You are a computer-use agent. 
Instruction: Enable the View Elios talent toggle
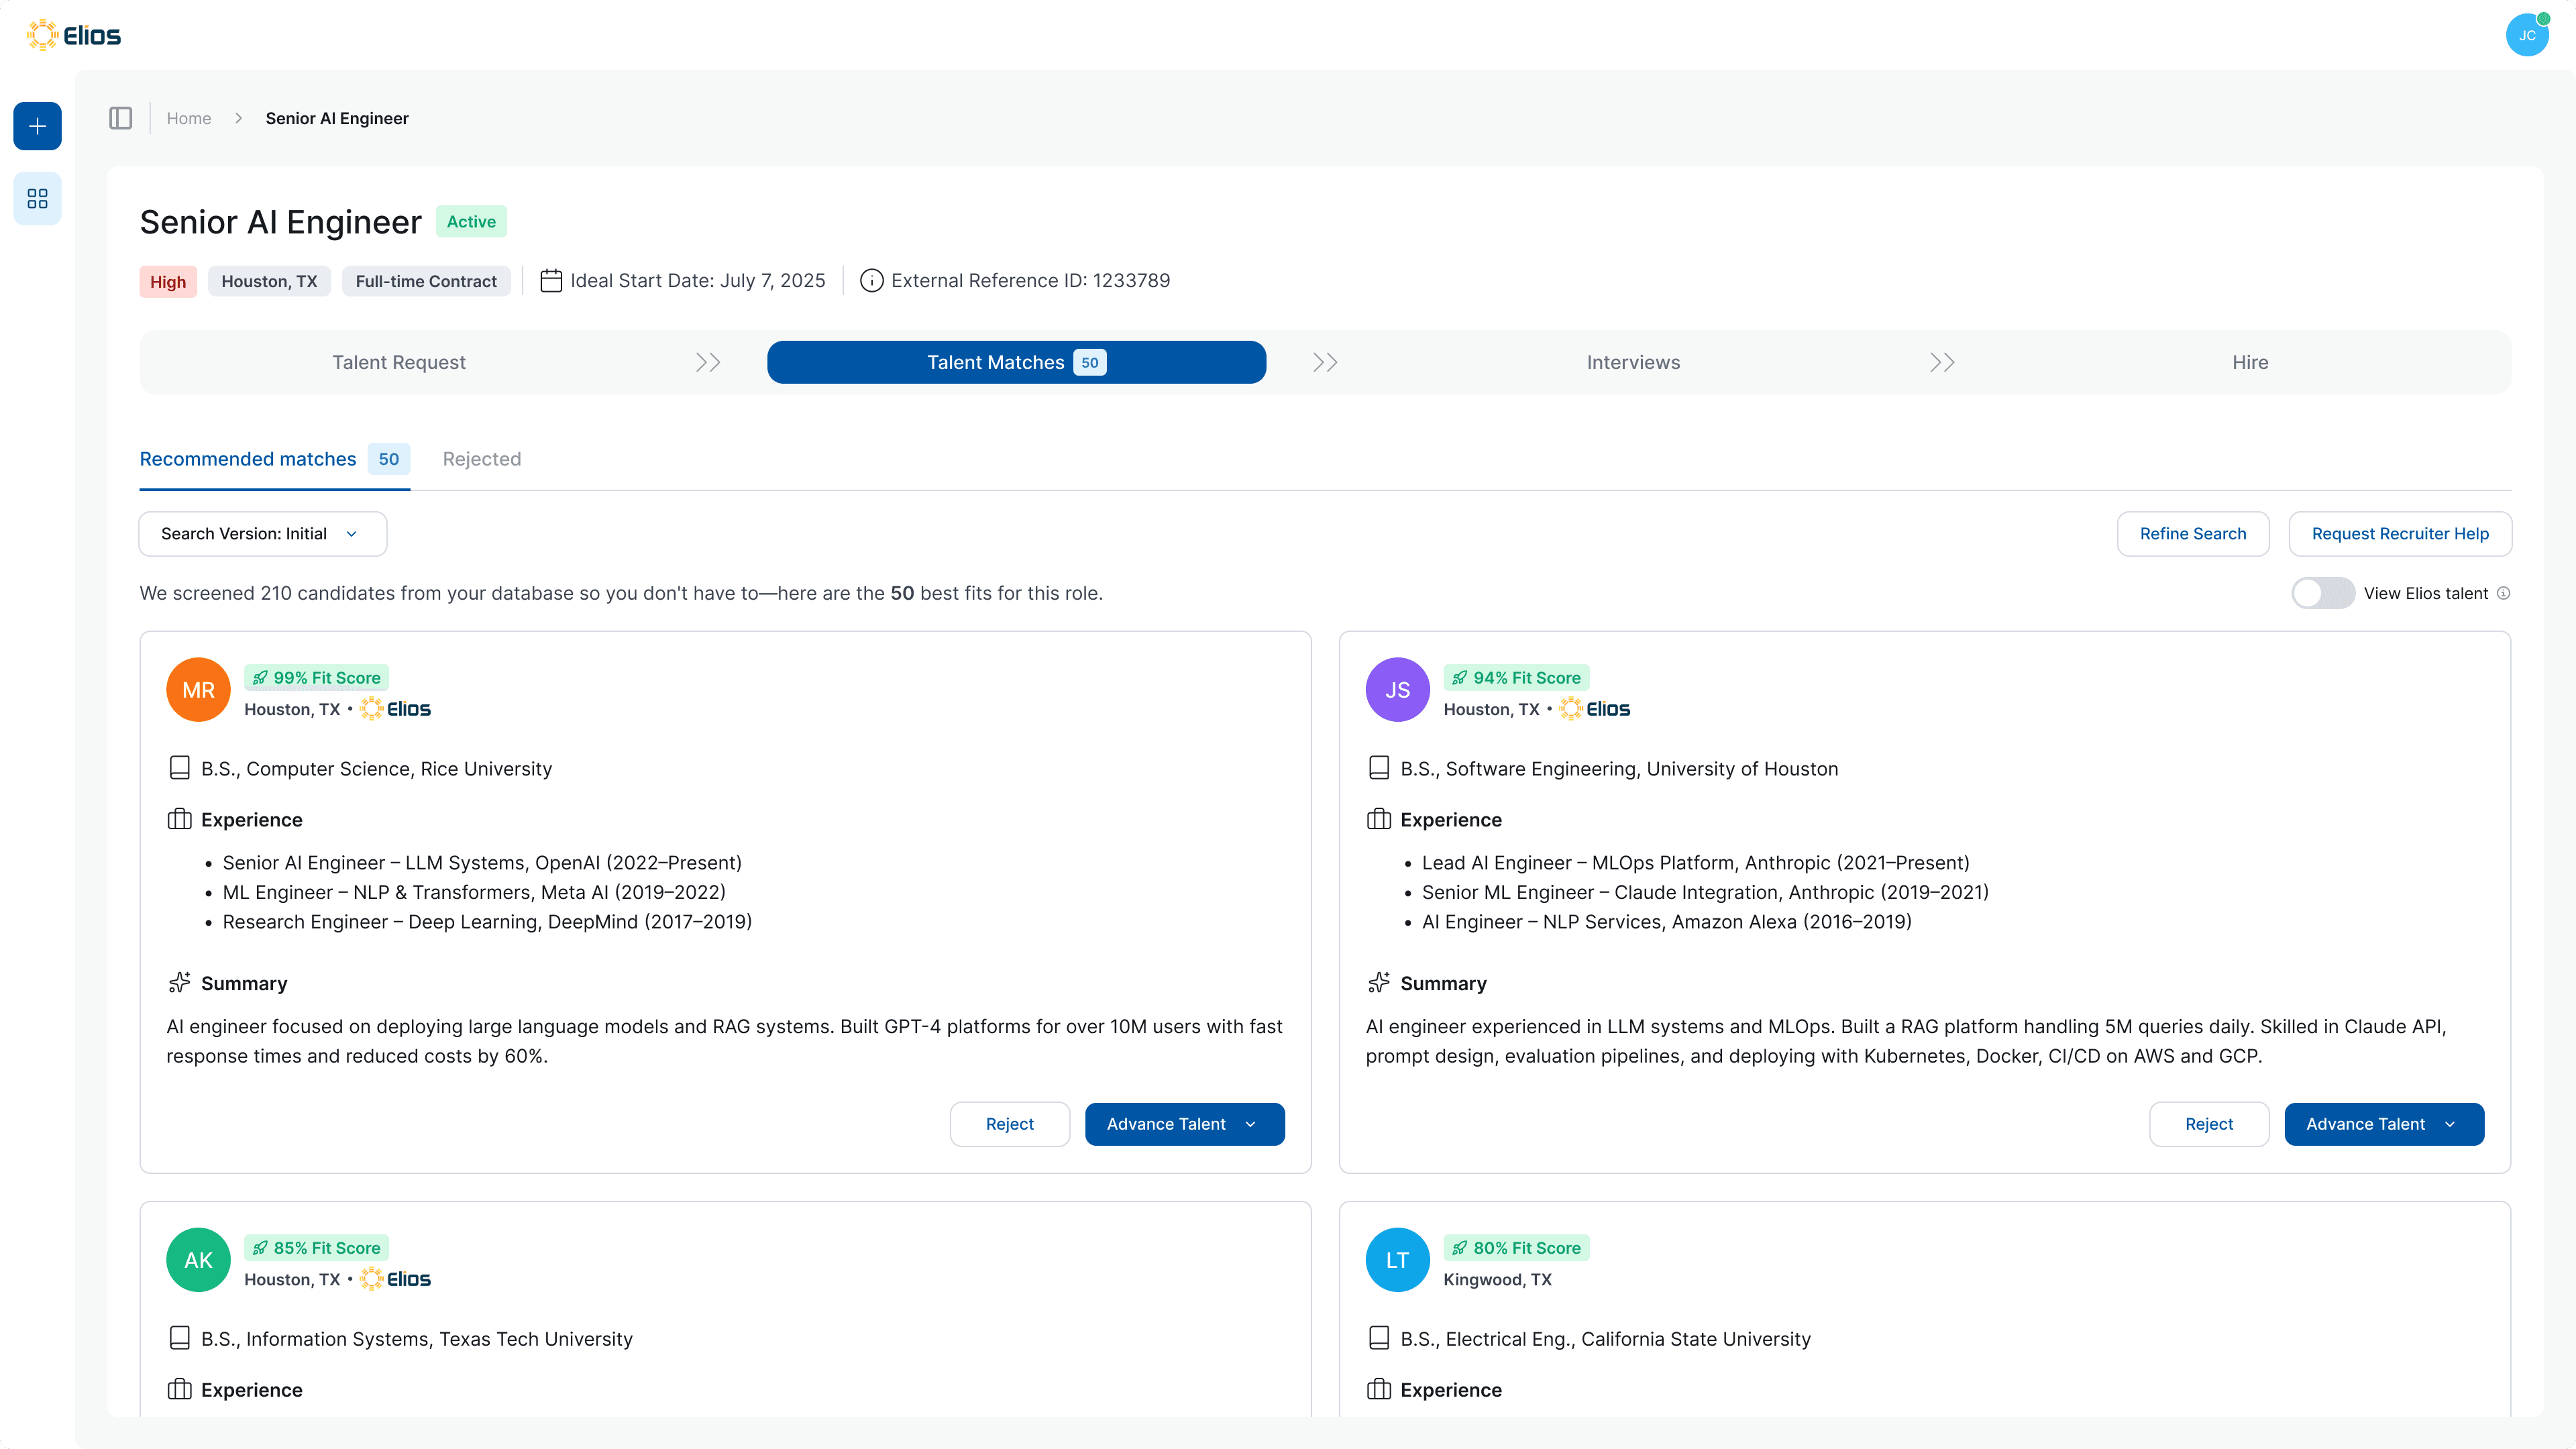(x=2322, y=593)
